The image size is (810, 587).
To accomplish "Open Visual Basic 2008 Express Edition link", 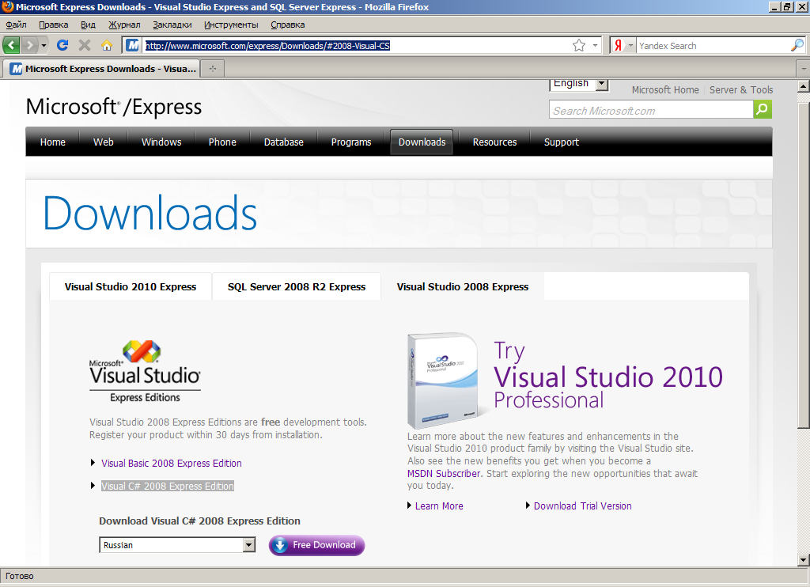I will click(x=172, y=463).
